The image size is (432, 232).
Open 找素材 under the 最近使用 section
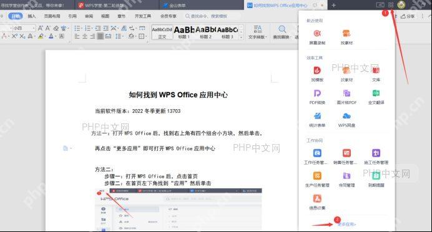346,37
